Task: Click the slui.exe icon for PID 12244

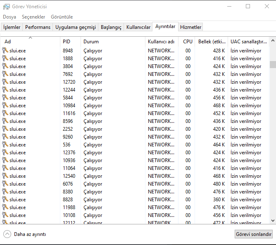Action: click(5, 90)
